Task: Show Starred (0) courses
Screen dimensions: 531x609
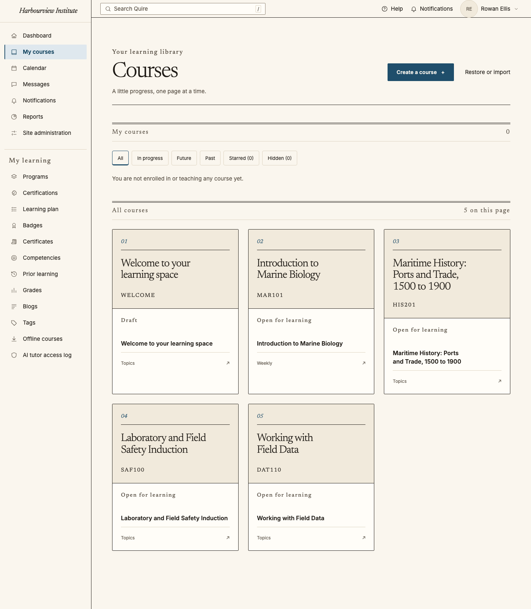Action: [x=241, y=158]
